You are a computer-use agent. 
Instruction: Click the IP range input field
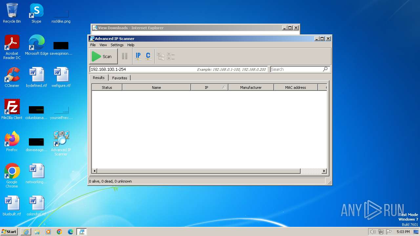click(179, 69)
